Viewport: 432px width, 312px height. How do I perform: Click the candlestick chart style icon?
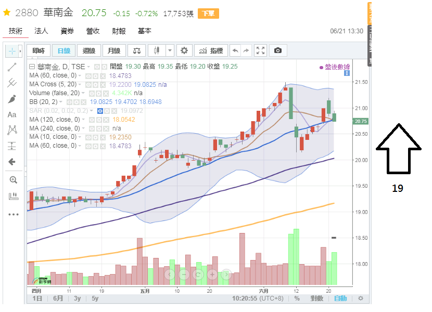[157, 50]
